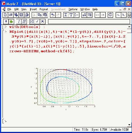The height and width of the screenshot is (133, 132).
Task: Click the New worksheet icon
Action: point(5,15)
